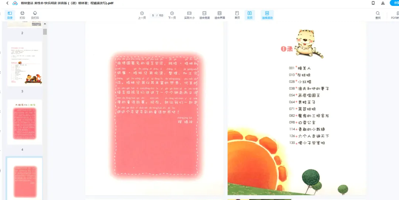The width and height of the screenshot is (399, 200).
Task: Click contents entry 渔夫和他的妻子
Action: tap(313, 89)
